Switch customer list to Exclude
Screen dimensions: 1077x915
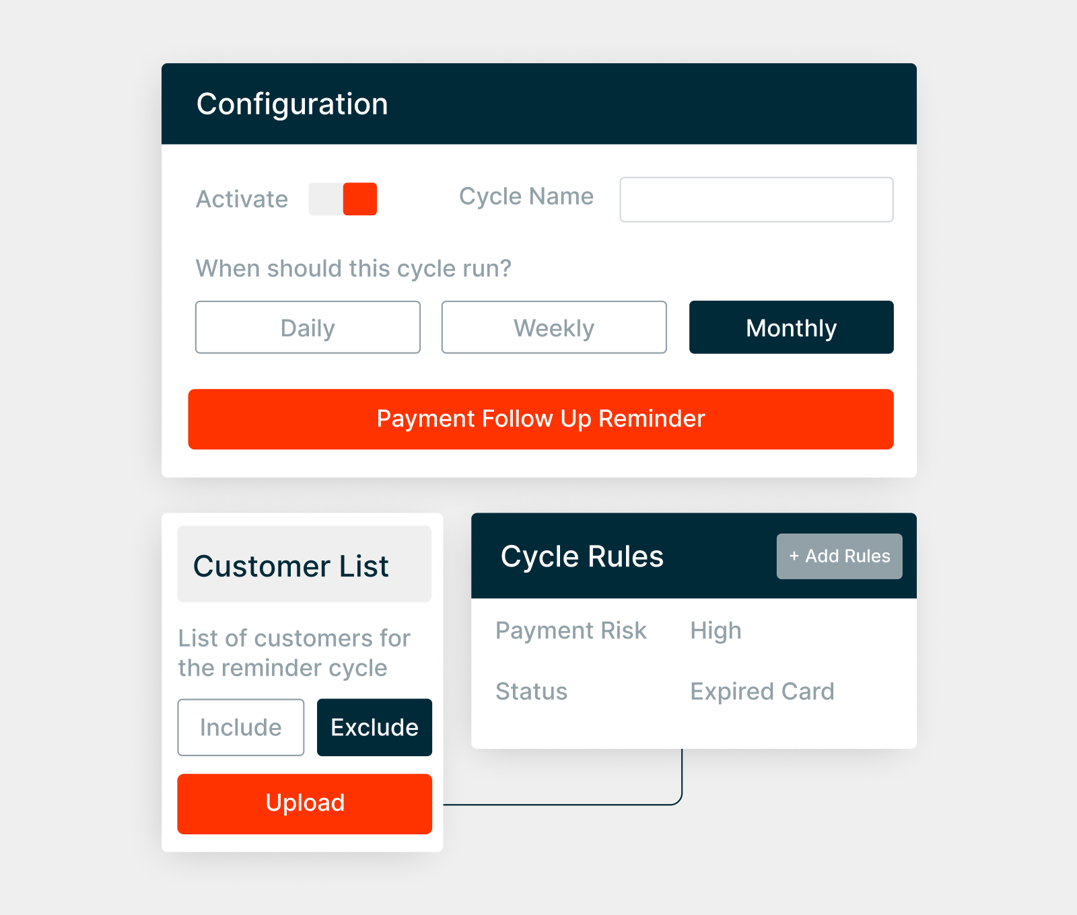tap(374, 727)
